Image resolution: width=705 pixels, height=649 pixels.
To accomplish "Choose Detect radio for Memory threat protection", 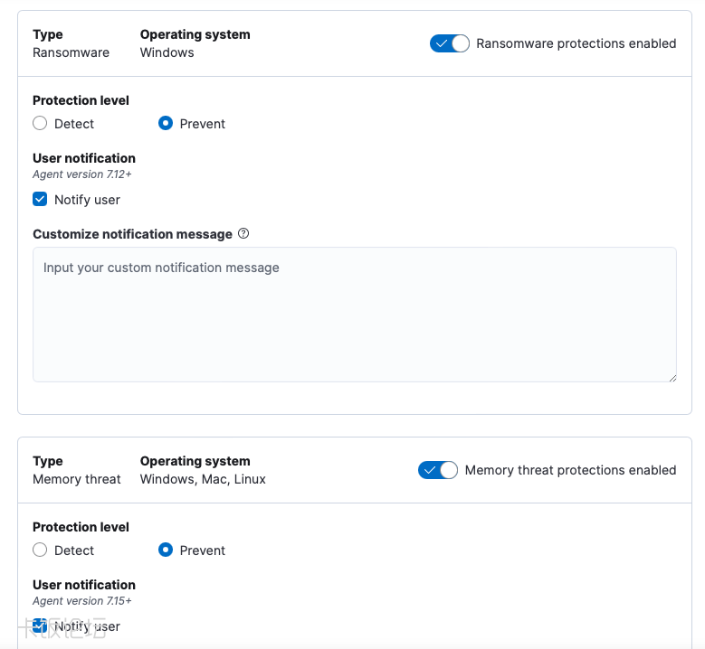I will [40, 550].
